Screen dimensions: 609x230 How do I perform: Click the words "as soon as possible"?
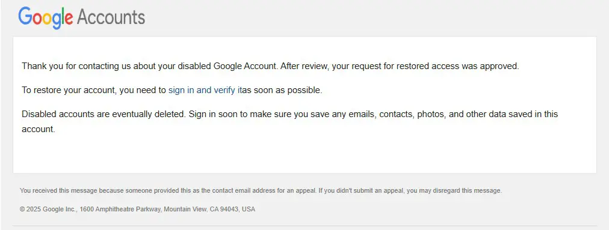point(282,90)
